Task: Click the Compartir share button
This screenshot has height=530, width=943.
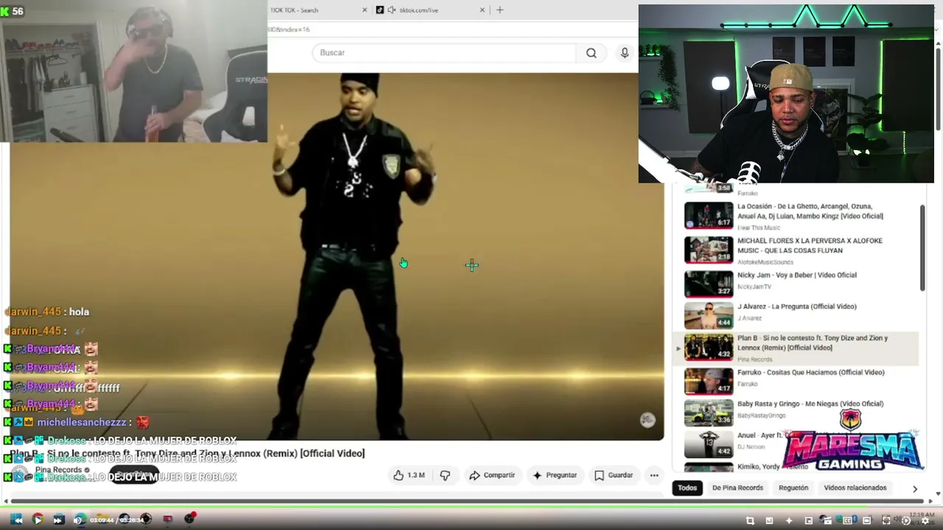Action: pos(492,476)
